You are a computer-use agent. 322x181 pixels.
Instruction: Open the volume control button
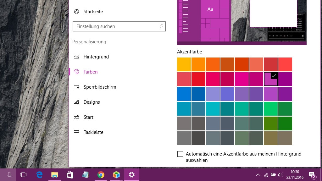(x=281, y=175)
